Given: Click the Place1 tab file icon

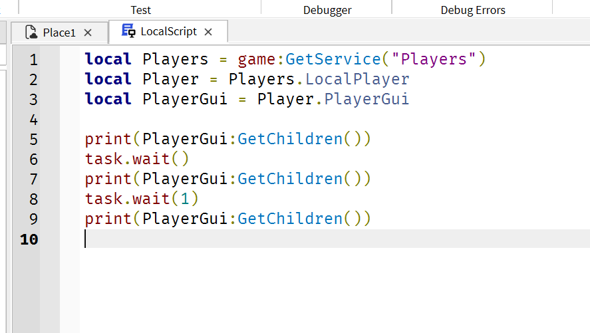Looking at the screenshot, I should 31,33.
